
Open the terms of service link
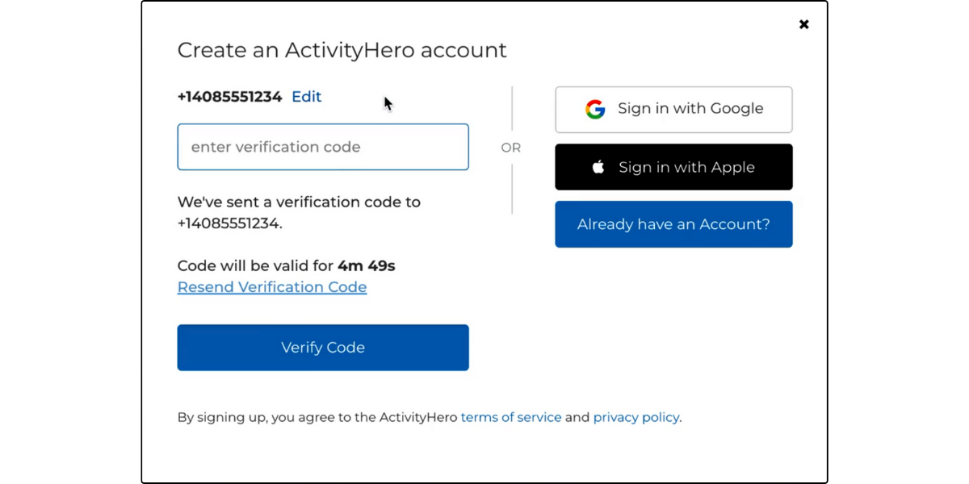pos(511,418)
